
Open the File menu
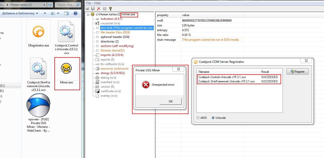(88, 3)
